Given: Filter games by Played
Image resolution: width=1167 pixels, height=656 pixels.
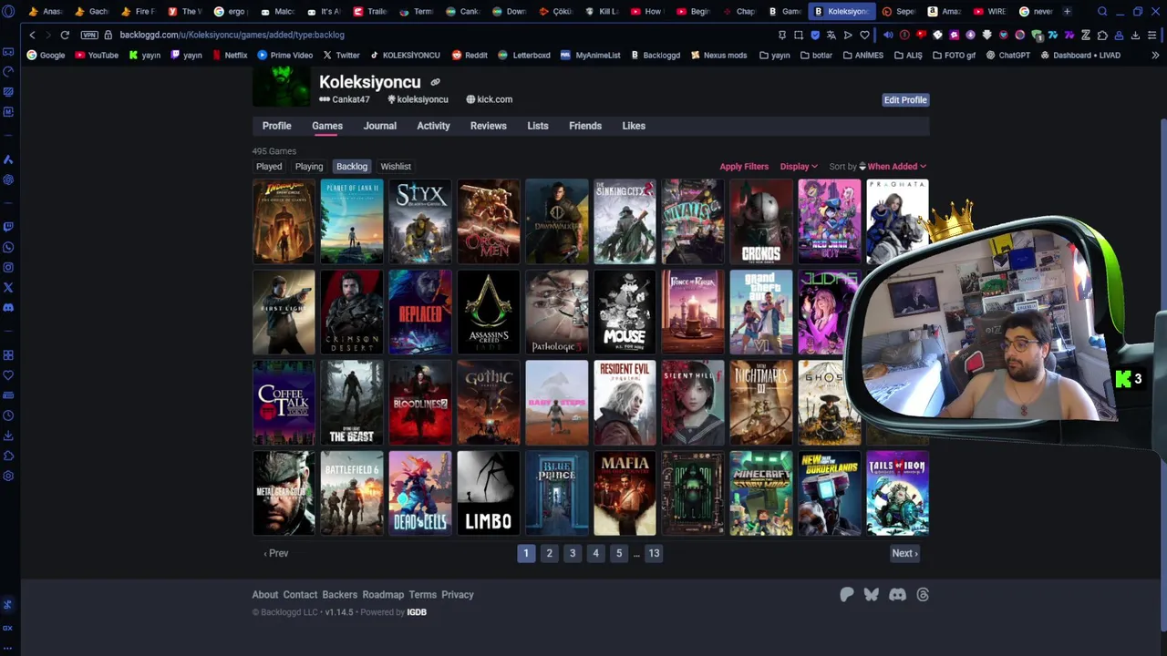Looking at the screenshot, I should (269, 167).
